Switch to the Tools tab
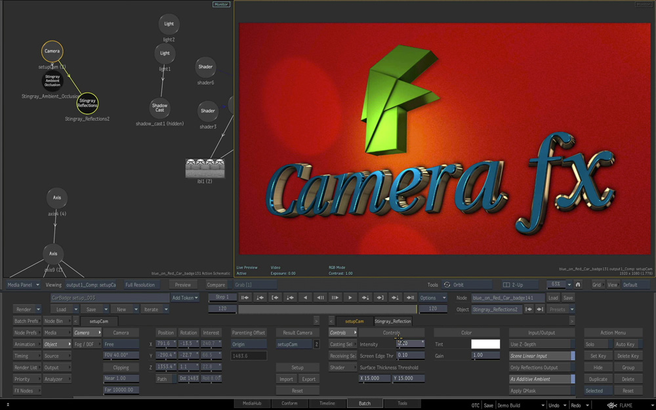This screenshot has width=656, height=410. tap(403, 403)
